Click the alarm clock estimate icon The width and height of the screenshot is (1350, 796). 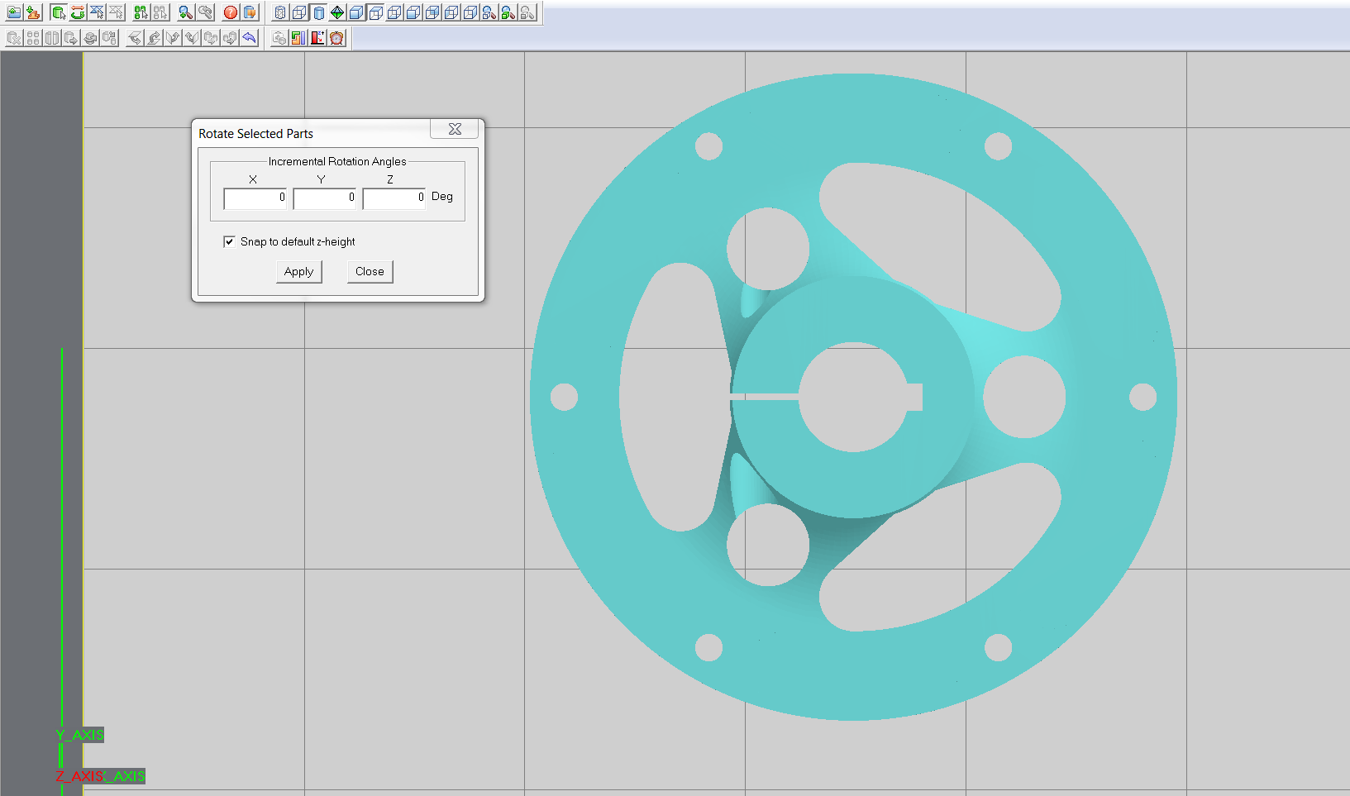pos(336,38)
